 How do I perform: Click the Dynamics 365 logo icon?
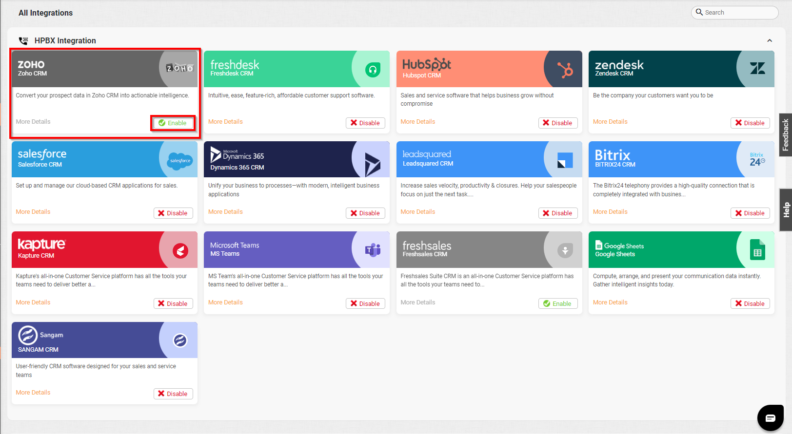(373, 164)
